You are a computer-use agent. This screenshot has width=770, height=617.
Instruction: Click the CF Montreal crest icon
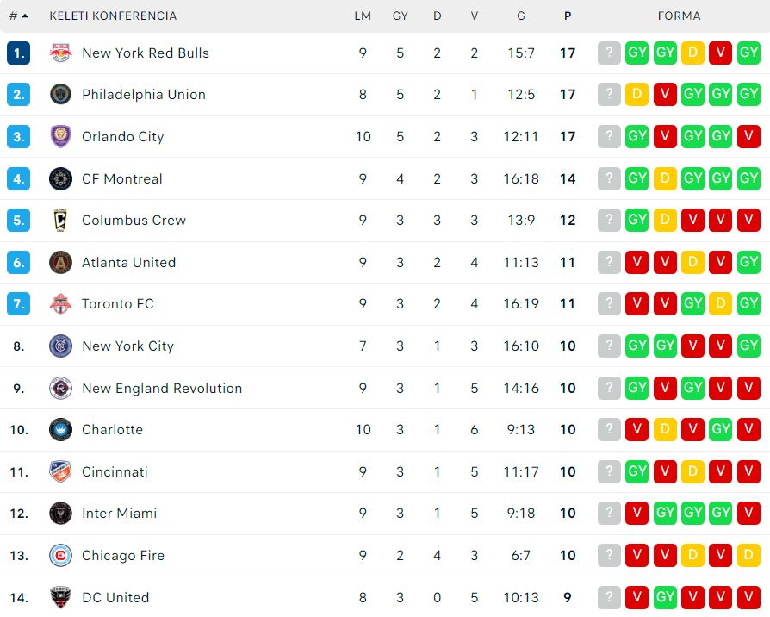(x=61, y=179)
